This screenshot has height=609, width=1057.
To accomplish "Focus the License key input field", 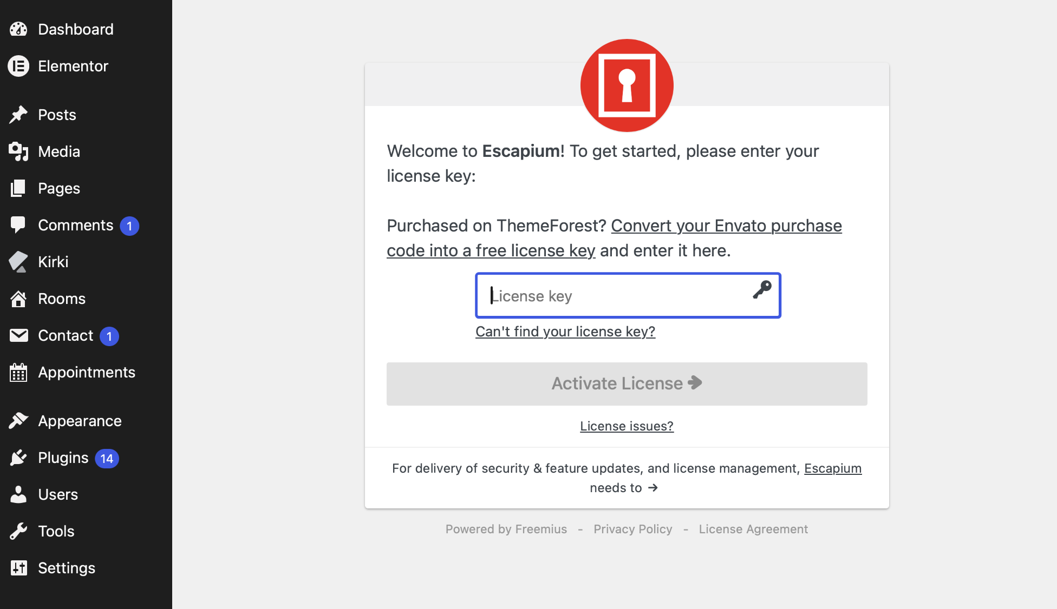I will [628, 296].
